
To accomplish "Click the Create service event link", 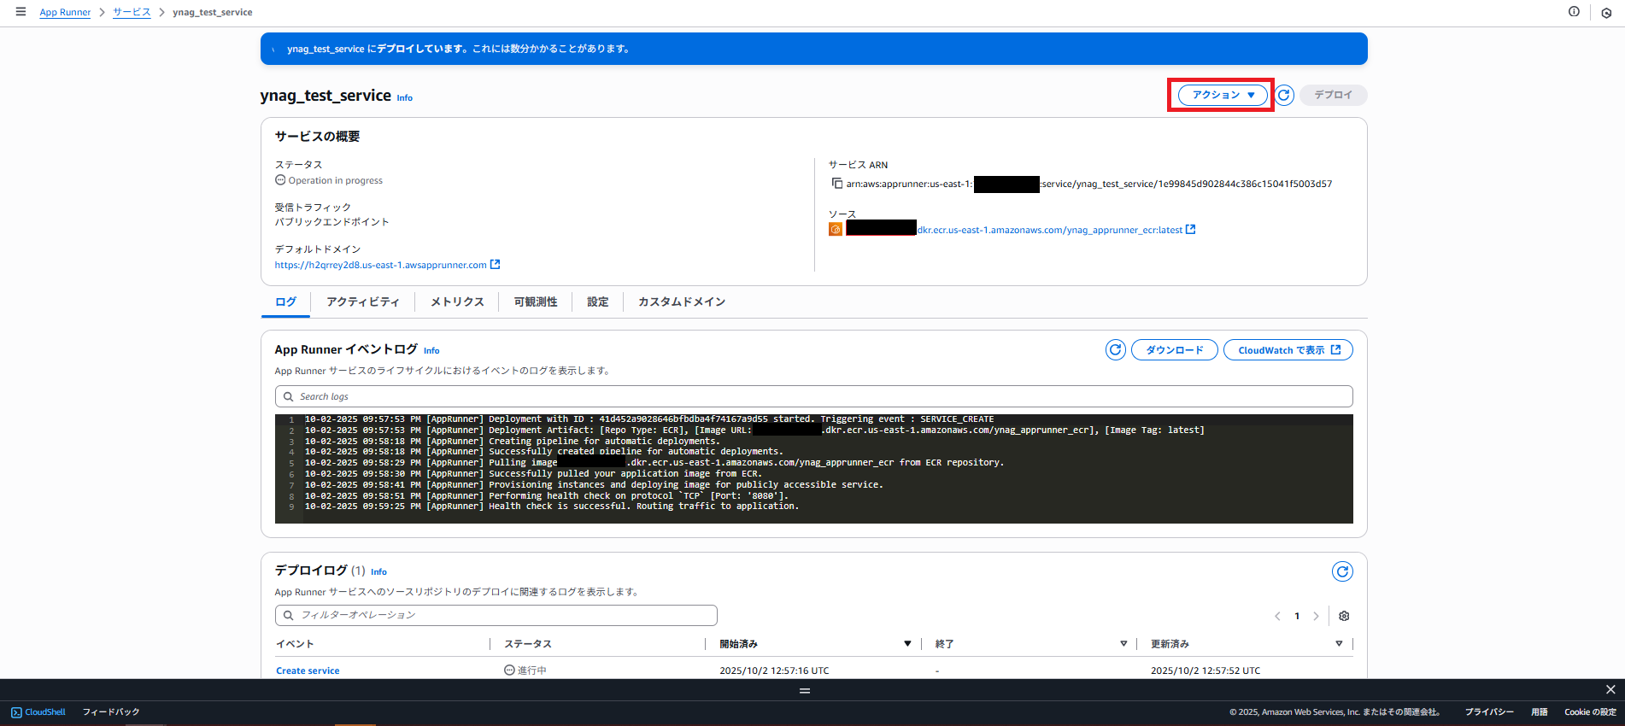I will pyautogui.click(x=308, y=671).
